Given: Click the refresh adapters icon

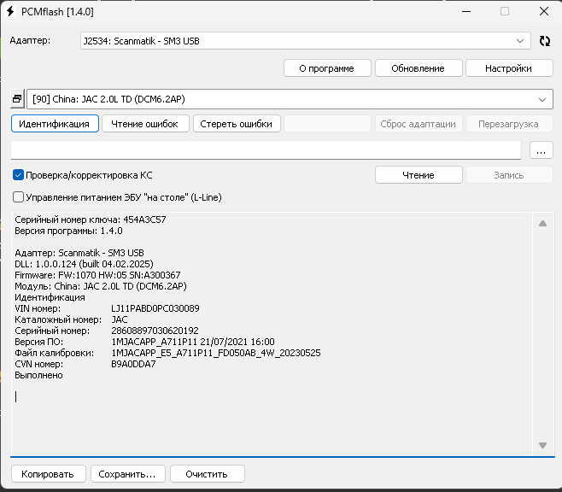Looking at the screenshot, I should point(545,41).
